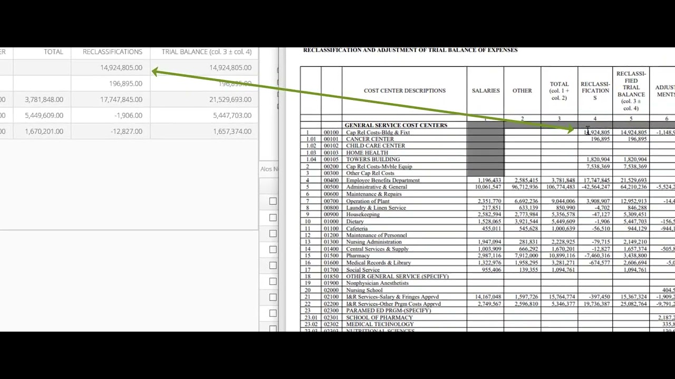Screen dimensions: 675x379
Task: Select the RECLASSIFICATIONS header in the left table
Action: pos(112,52)
